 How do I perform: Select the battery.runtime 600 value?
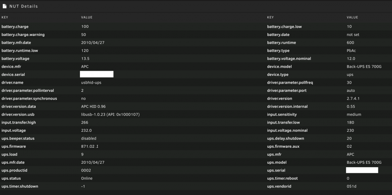(x=350, y=43)
